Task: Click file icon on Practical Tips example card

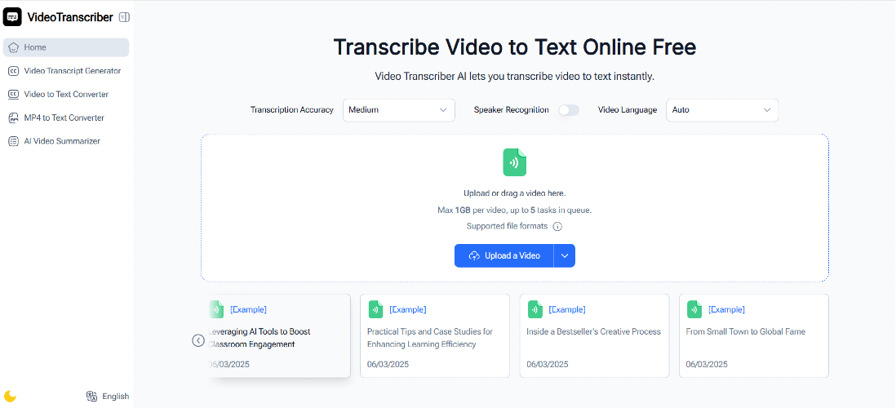Action: click(x=375, y=309)
